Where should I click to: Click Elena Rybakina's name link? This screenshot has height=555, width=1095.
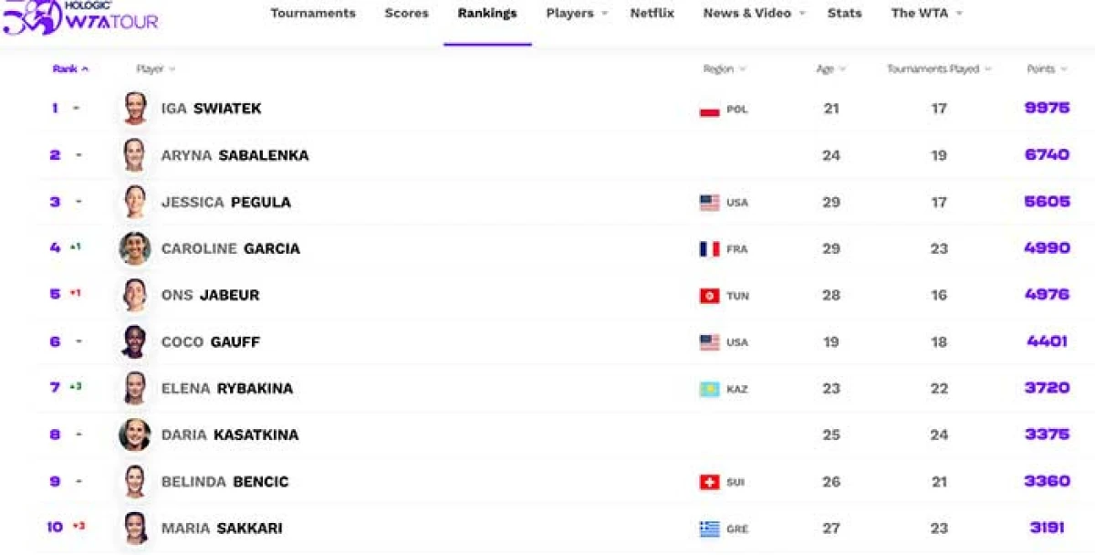[227, 389]
